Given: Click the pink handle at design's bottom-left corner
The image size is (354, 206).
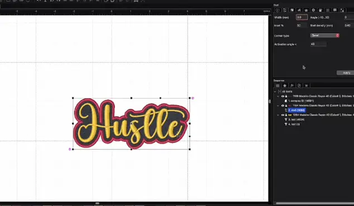Looking at the screenshot, I should (x=70, y=149).
